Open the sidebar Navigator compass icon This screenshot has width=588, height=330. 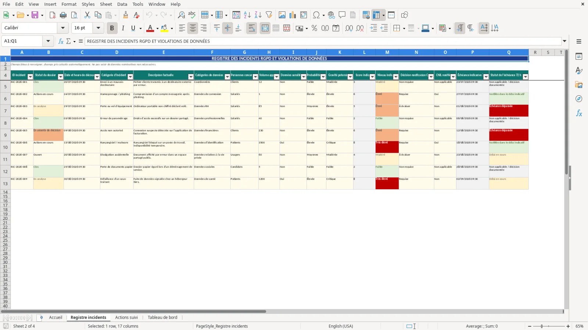pyautogui.click(x=579, y=99)
